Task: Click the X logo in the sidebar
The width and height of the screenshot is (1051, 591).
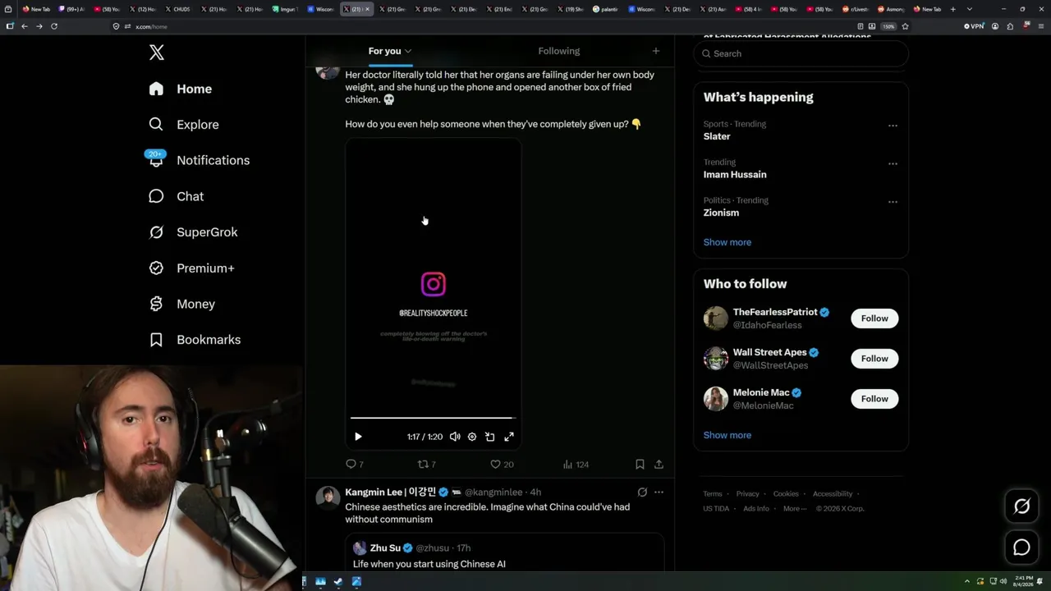Action: pos(157,53)
